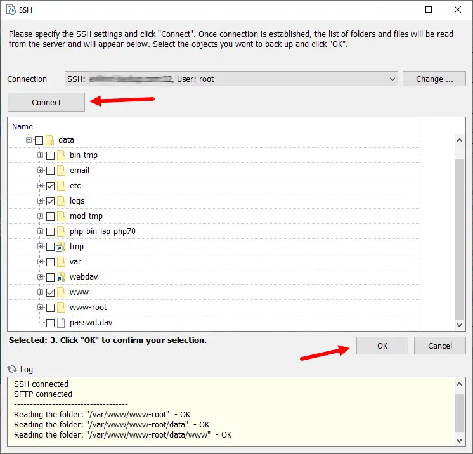The height and width of the screenshot is (454, 473).
Task: Click the webdav symlink folder icon
Action: click(x=61, y=277)
